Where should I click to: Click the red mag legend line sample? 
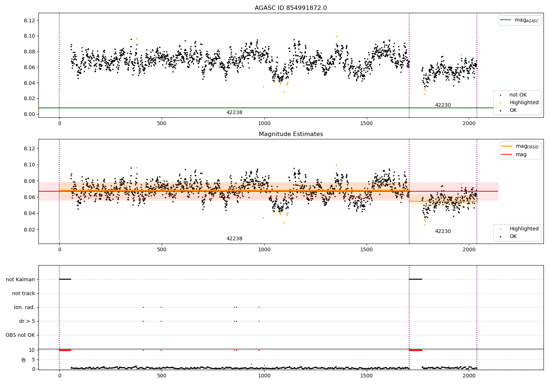tap(507, 155)
